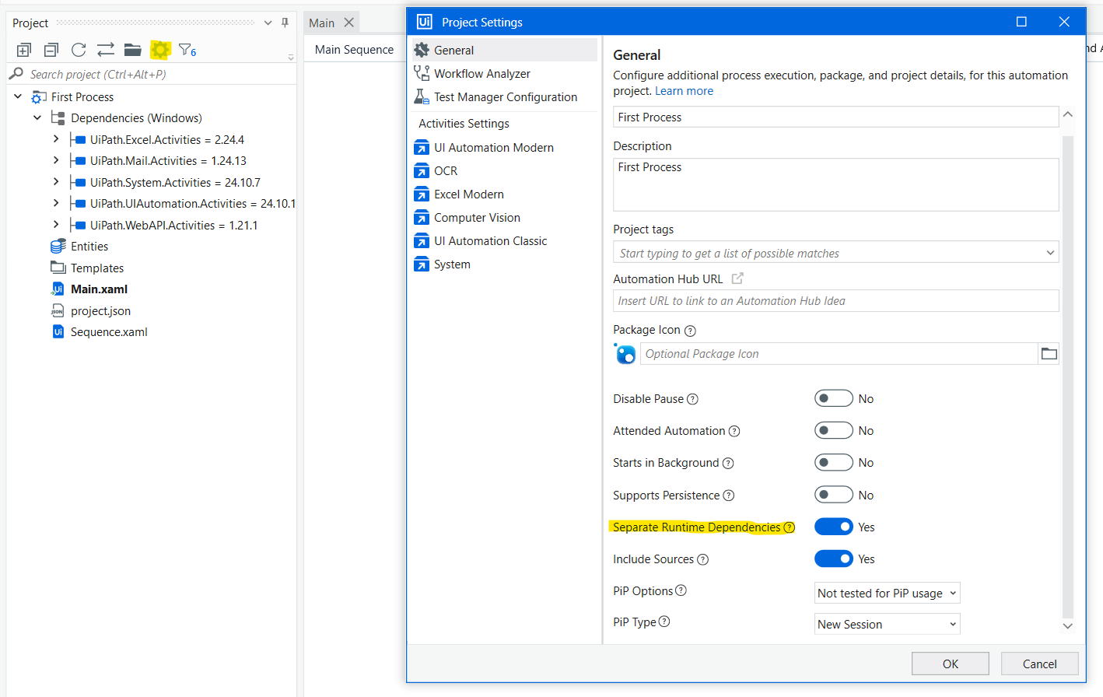Open Project Settings gear icon
This screenshot has width=1103, height=697.
coord(160,51)
